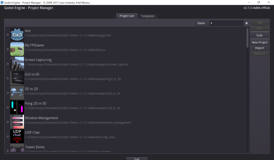Restore down the Project Manager window
The width and height of the screenshot is (274, 160).
[259, 2]
